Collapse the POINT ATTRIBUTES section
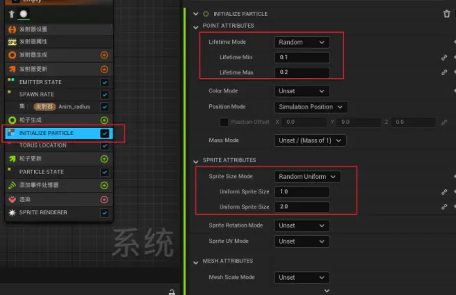 point(196,27)
